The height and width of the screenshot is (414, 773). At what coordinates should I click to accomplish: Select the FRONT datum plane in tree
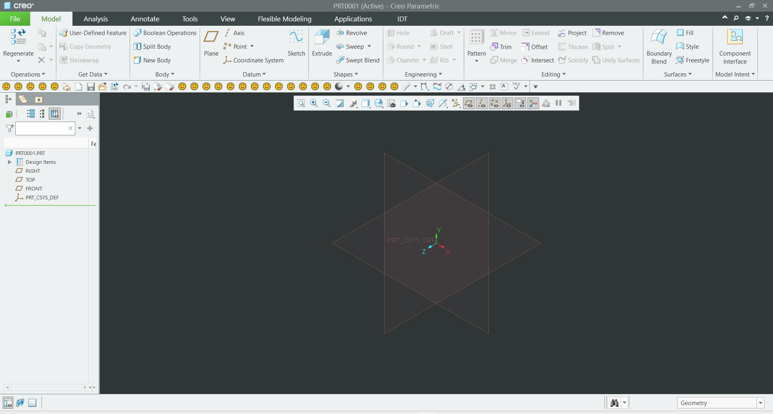point(34,189)
